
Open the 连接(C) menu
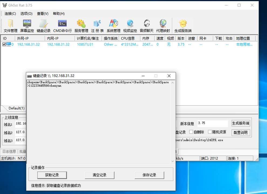pos(10,14)
